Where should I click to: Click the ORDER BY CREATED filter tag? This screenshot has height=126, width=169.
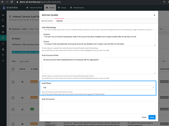33,52
